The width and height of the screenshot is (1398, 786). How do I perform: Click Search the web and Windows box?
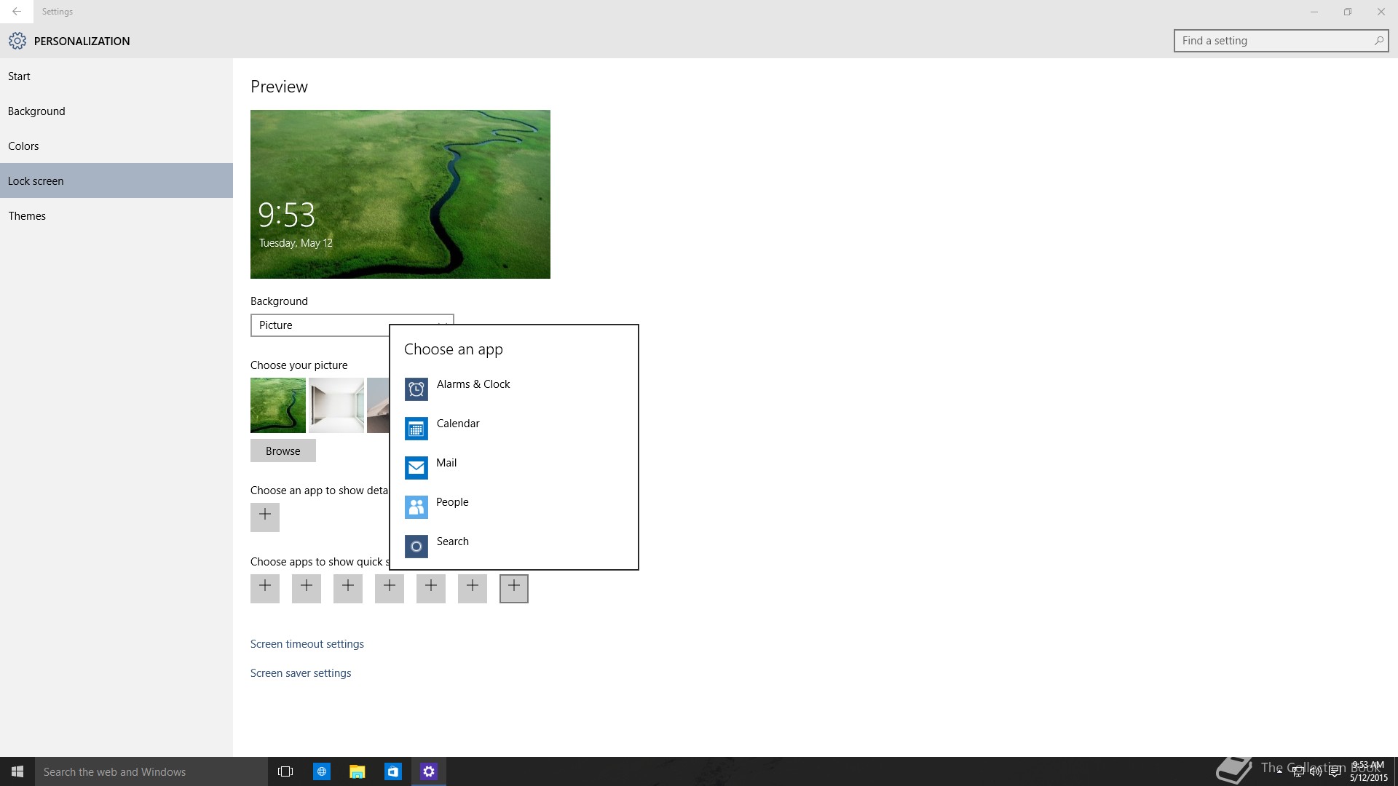(151, 771)
